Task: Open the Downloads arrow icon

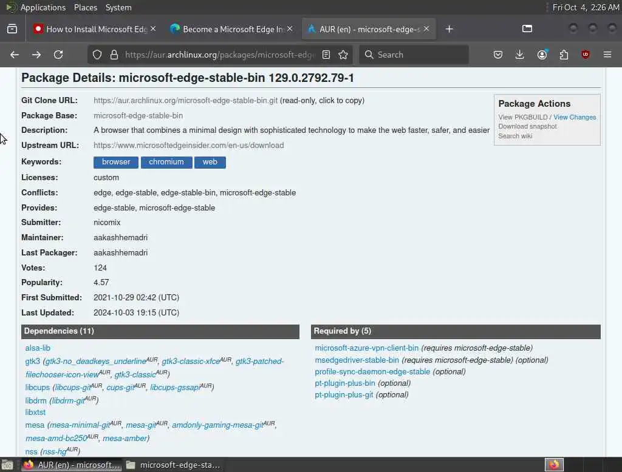Action: point(520,55)
